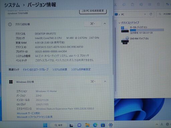Click the デバイス ID value text

pos(59,47)
